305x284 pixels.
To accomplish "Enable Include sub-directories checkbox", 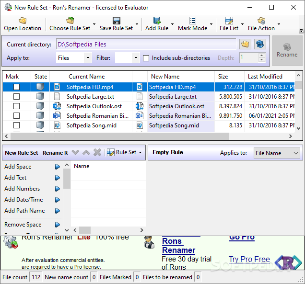I will click(146, 58).
